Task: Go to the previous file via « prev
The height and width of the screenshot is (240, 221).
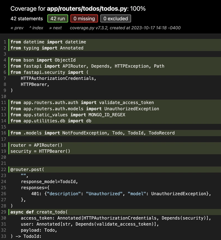Action: [17, 28]
